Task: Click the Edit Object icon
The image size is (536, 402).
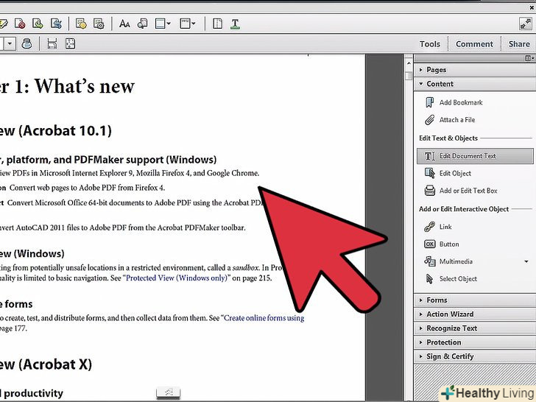Action: tap(429, 173)
